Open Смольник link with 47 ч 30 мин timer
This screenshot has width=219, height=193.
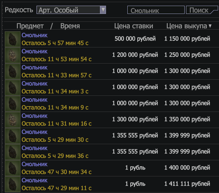coord(34,164)
